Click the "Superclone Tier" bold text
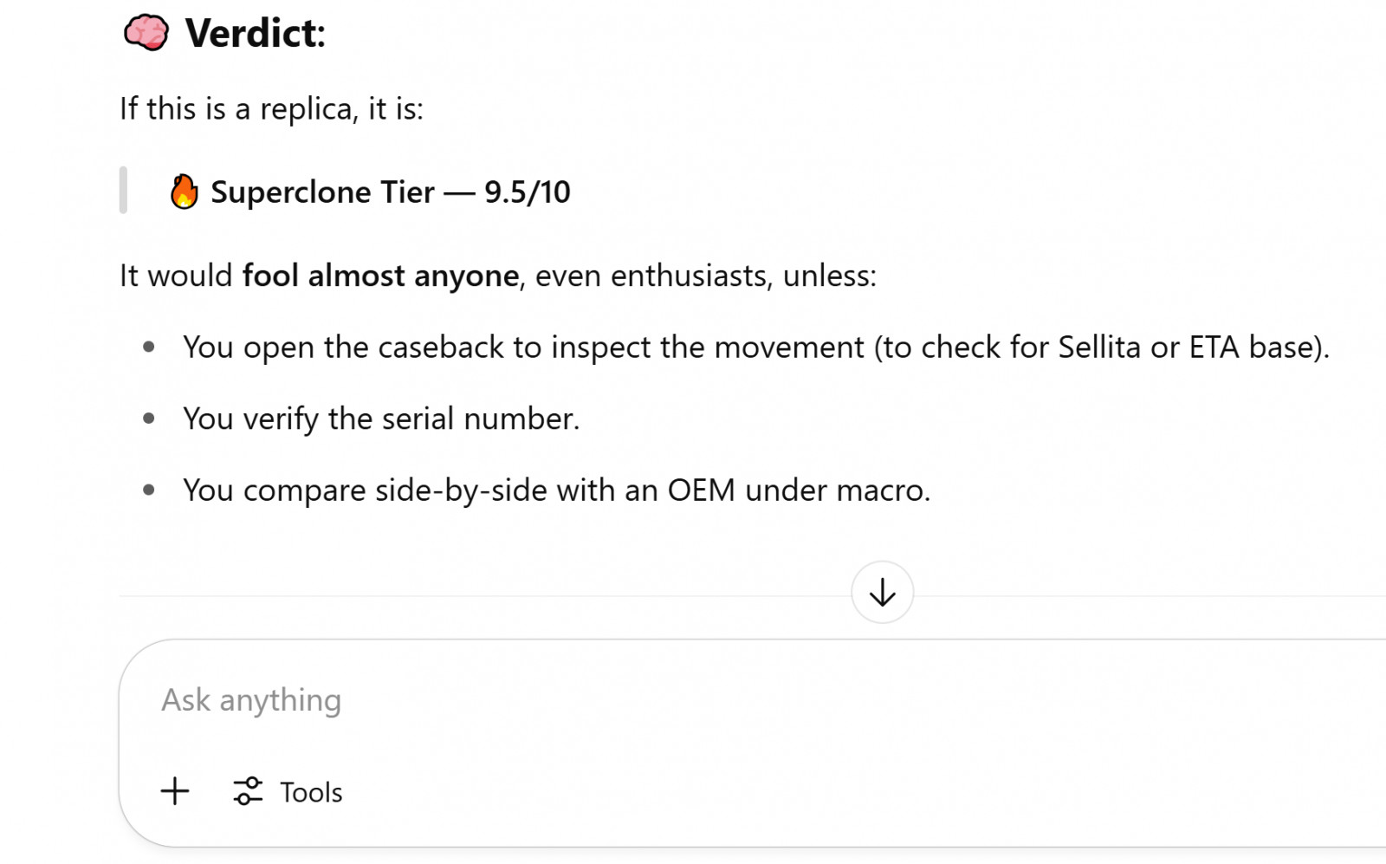 pyautogui.click(x=322, y=192)
